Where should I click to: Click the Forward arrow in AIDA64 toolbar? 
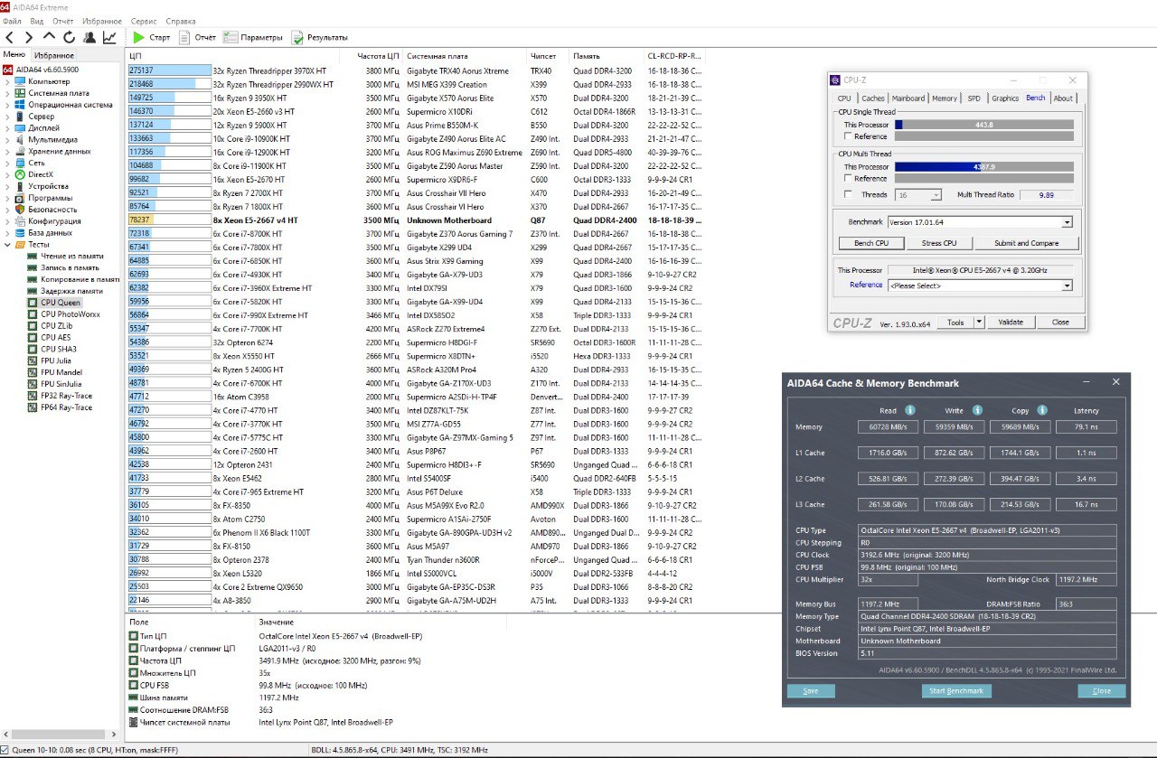(x=29, y=37)
